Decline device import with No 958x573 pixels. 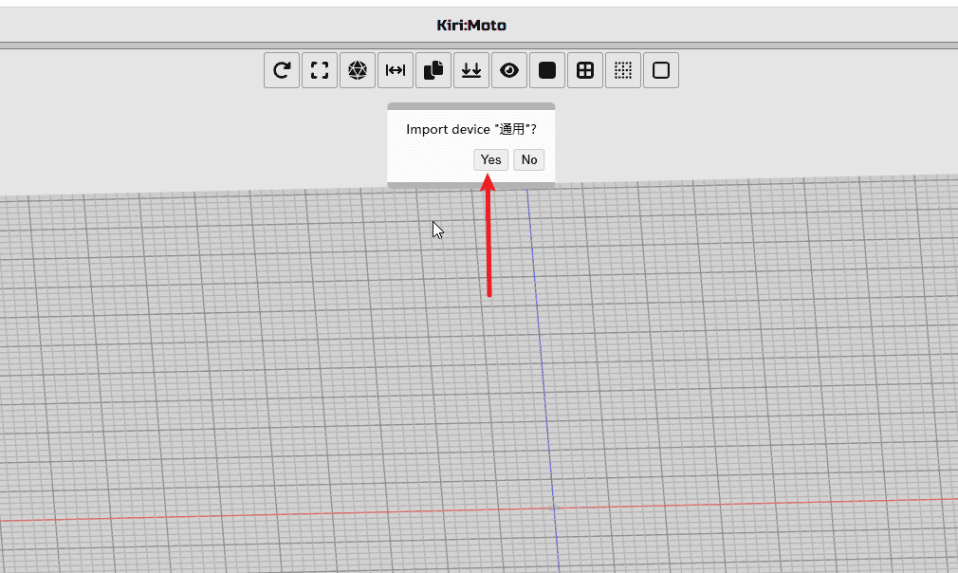[x=529, y=159]
